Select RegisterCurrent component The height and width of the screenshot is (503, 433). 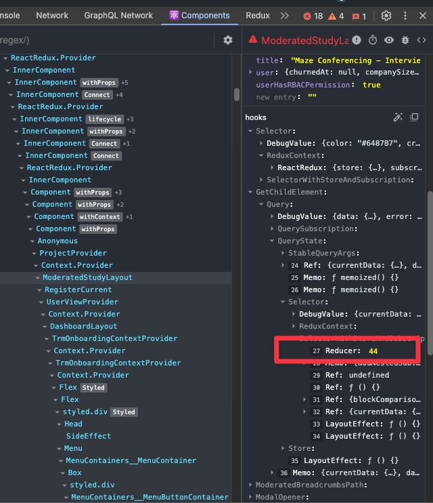[78, 289]
